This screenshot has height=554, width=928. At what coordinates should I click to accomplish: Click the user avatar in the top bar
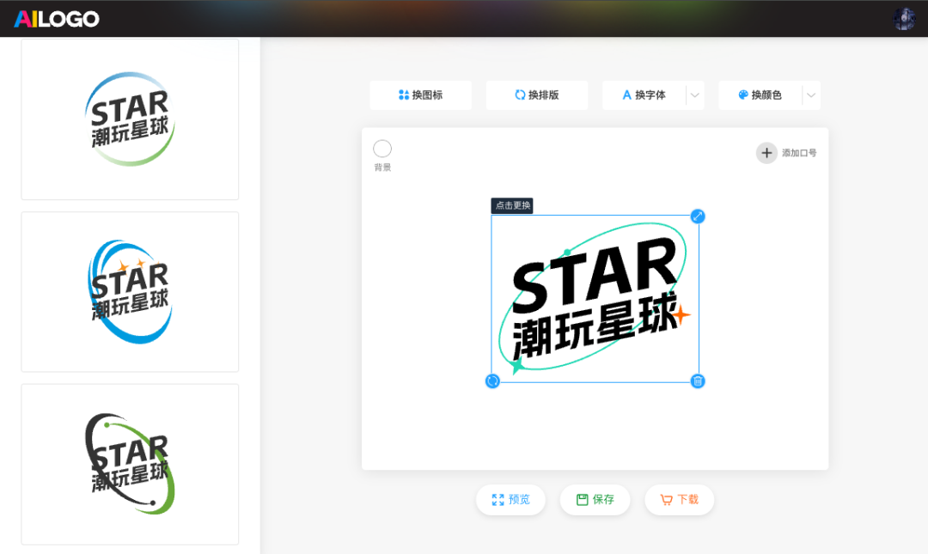(x=904, y=17)
